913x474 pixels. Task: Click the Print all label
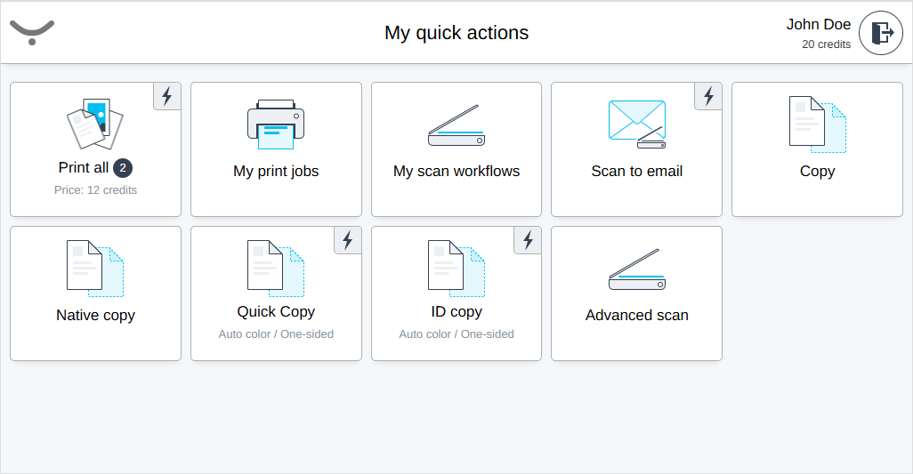point(84,167)
